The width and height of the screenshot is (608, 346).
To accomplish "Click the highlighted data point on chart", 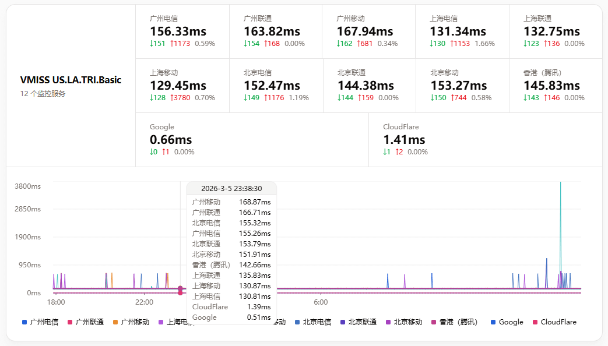I will pyautogui.click(x=181, y=288).
